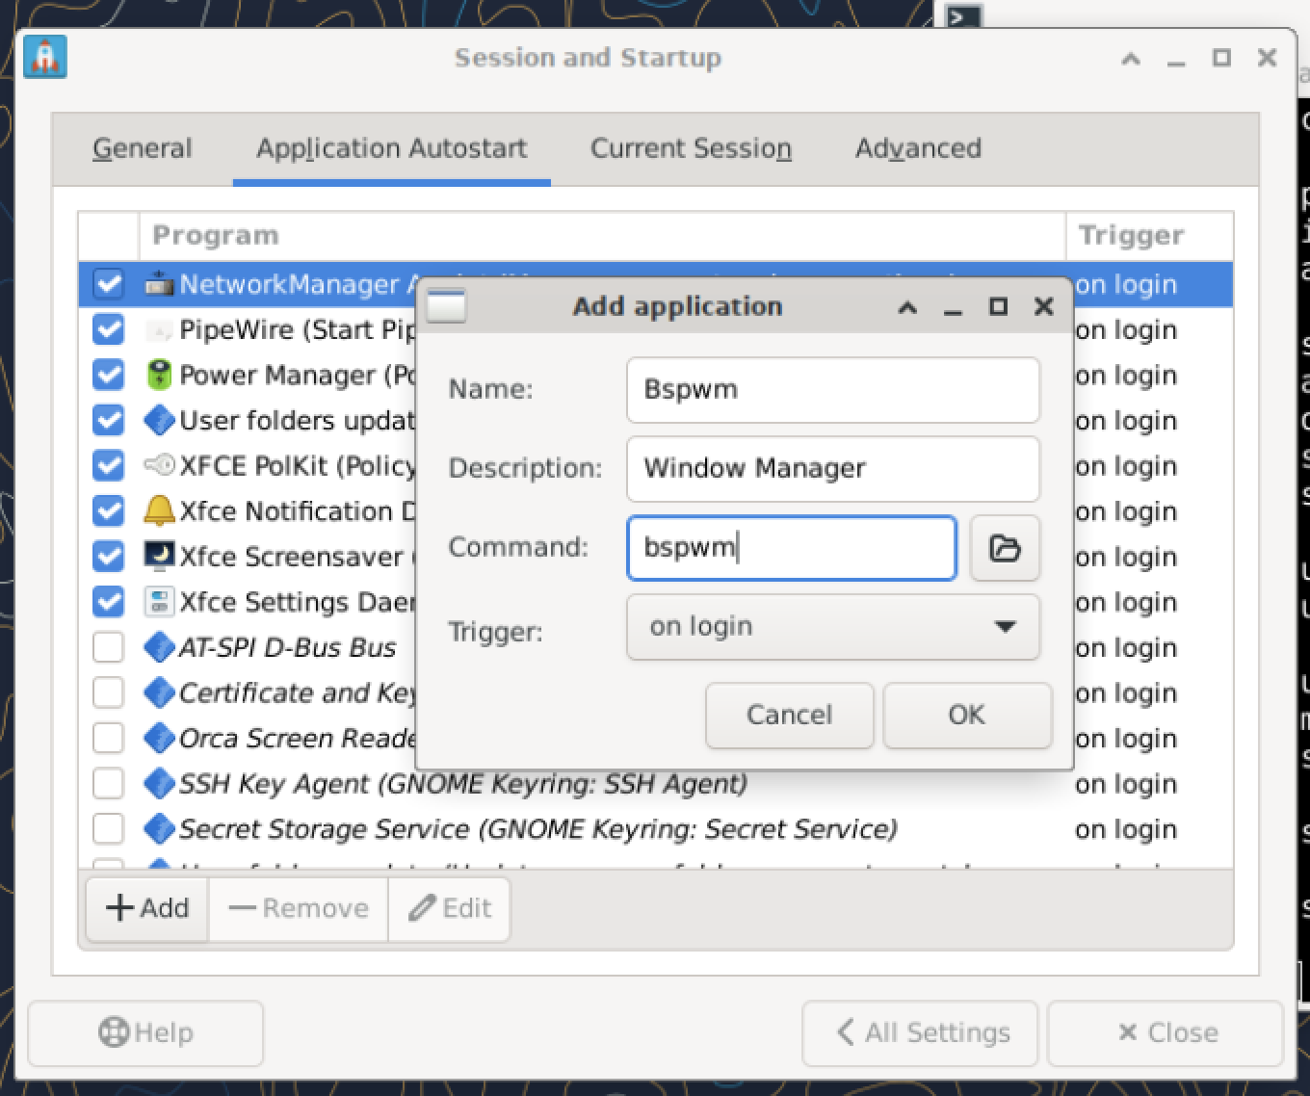
Task: Click the rocket icon in title bar
Action: click(45, 57)
